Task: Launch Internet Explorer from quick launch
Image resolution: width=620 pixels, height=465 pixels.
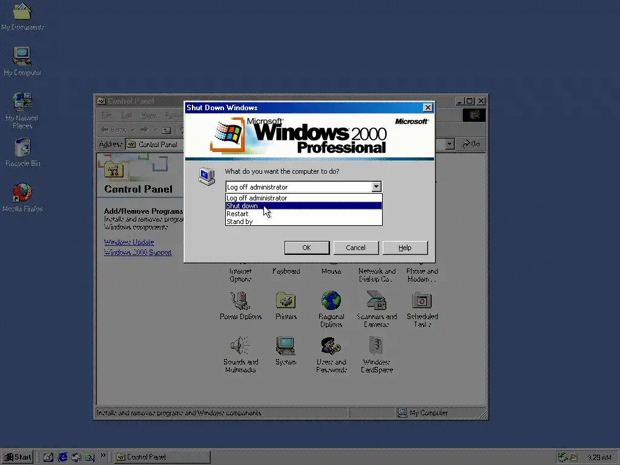Action: pos(62,457)
